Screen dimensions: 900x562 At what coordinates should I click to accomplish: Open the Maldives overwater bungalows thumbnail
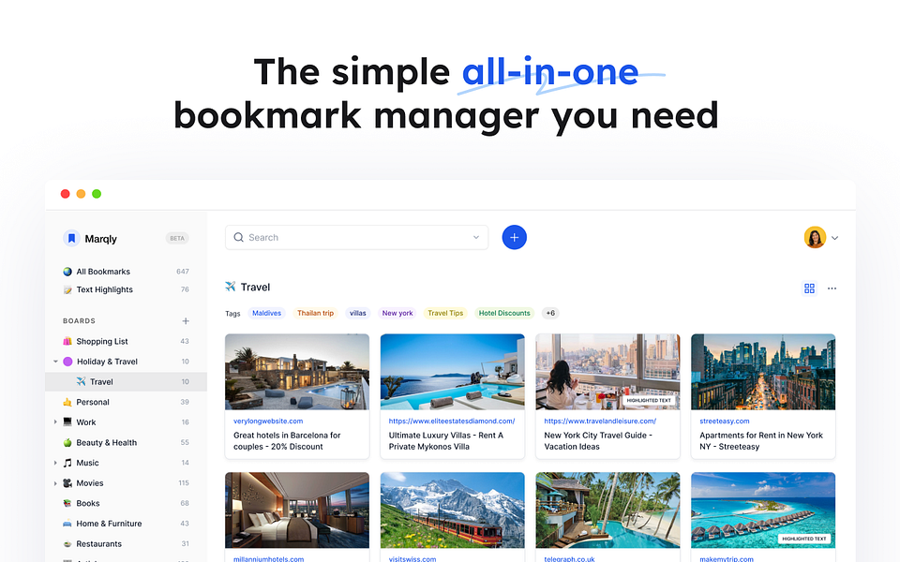click(763, 510)
